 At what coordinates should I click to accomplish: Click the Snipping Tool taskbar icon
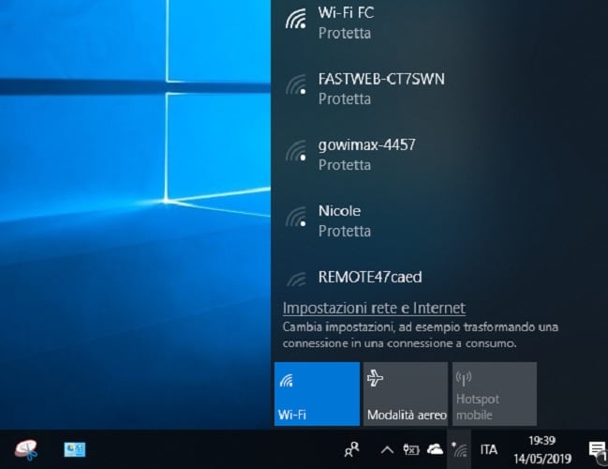tap(27, 449)
